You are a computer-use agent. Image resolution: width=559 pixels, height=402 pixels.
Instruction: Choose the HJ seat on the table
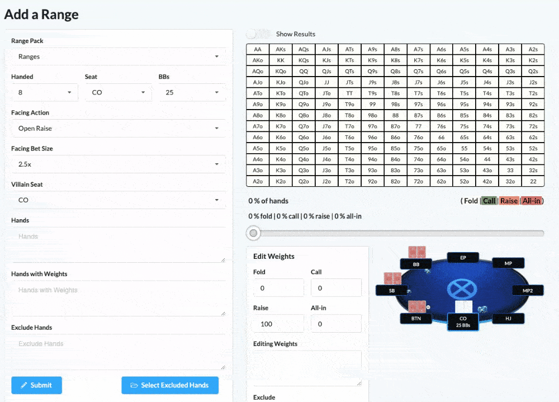pos(508,318)
